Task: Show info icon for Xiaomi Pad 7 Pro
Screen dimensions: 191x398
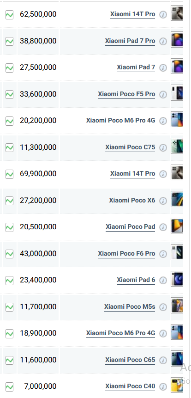Action: (163, 42)
